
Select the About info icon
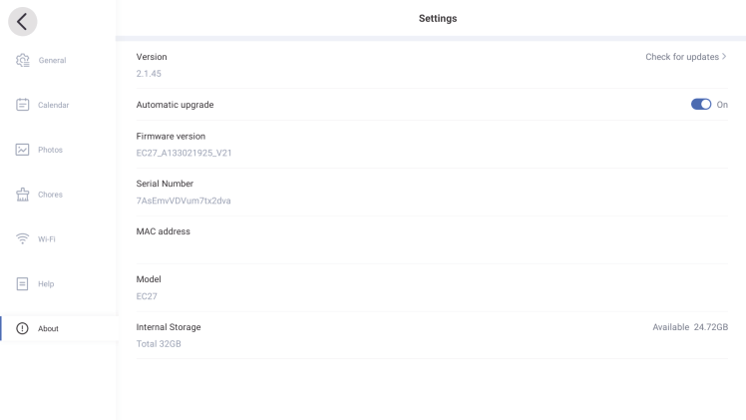[23, 329]
